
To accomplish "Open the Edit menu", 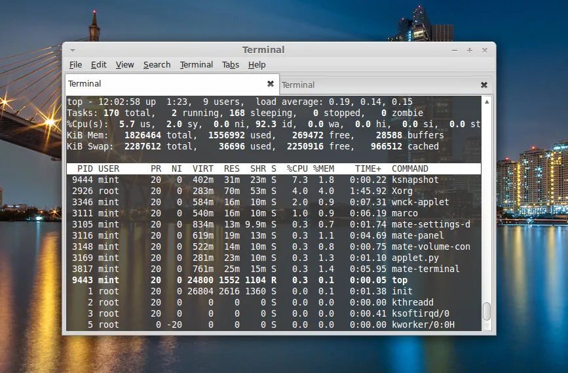I will click(x=98, y=64).
